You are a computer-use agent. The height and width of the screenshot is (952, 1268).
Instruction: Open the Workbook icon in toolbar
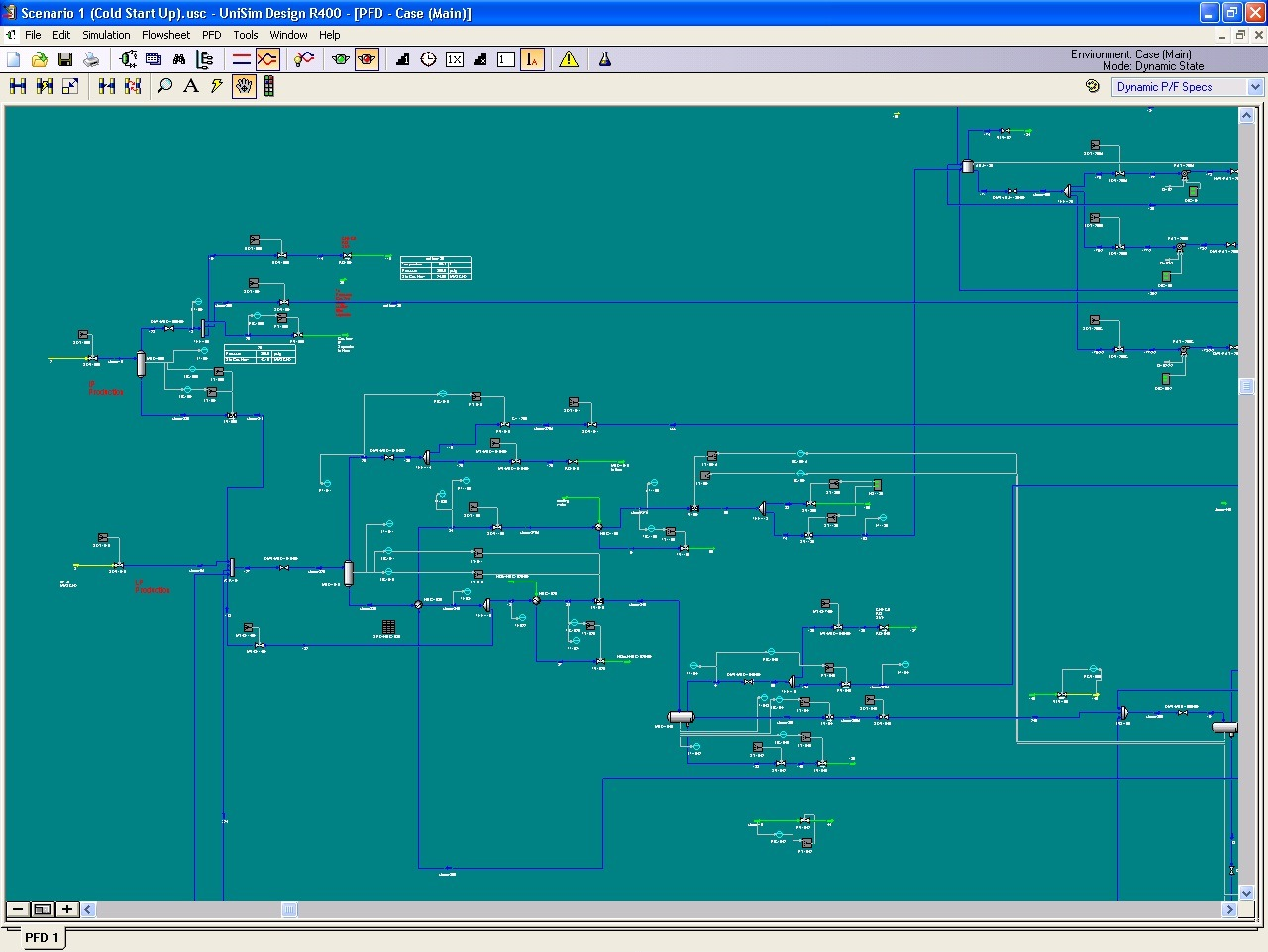coord(154,59)
